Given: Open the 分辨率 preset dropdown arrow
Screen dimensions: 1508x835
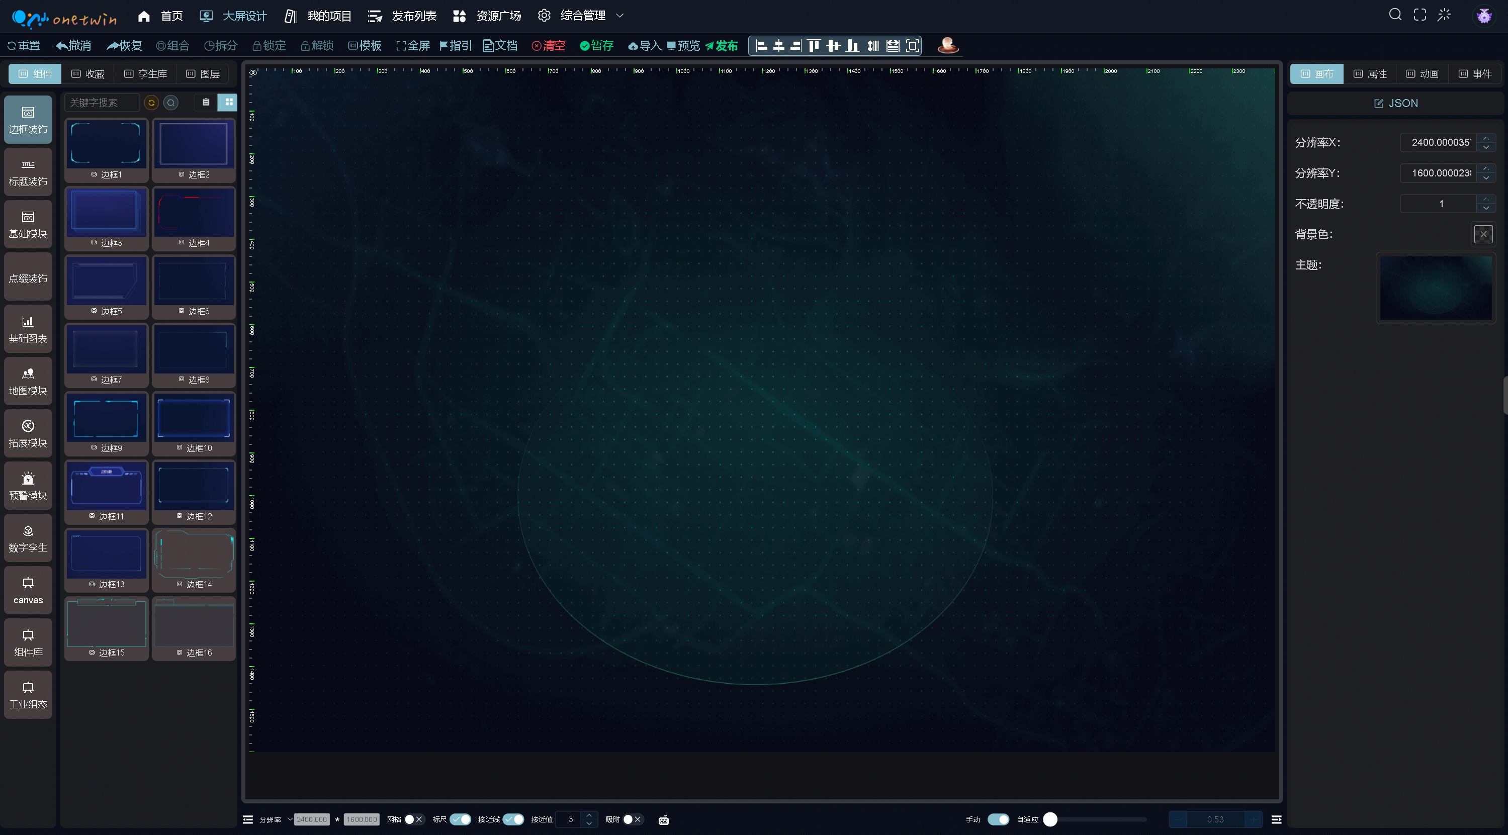Looking at the screenshot, I should coord(290,819).
